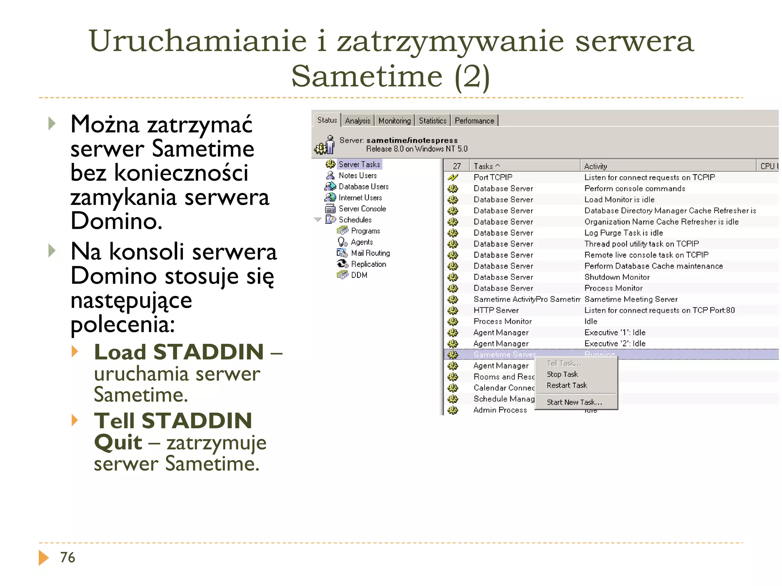Click the Sametime ActivityPro task icon
782x586 pixels.
[453, 299]
